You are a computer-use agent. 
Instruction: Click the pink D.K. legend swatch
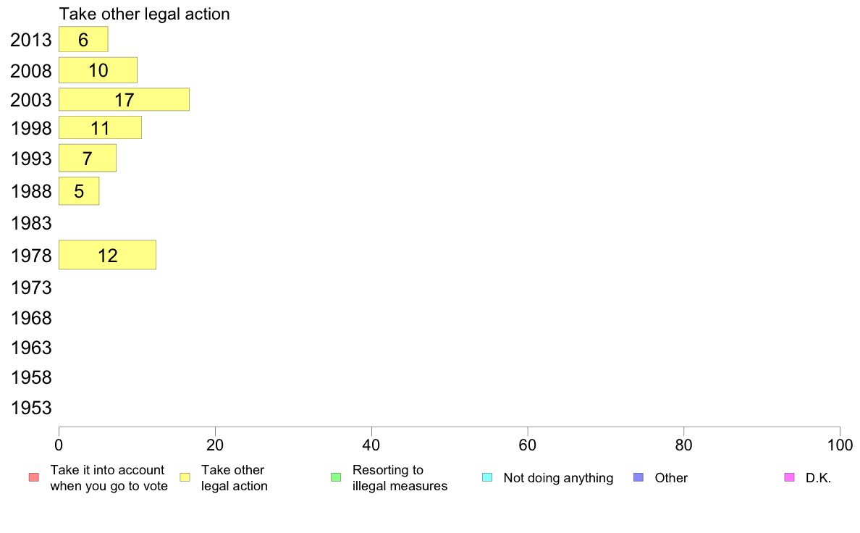click(x=789, y=477)
